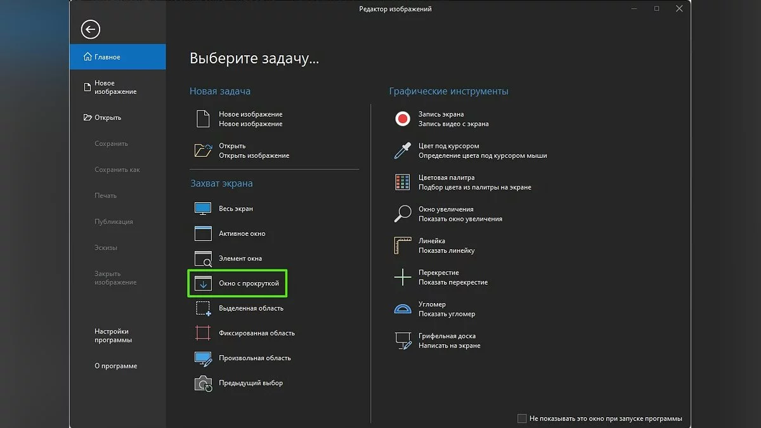The image size is (761, 428).
Task: Select Активное окно capture option
Action: tap(242, 233)
